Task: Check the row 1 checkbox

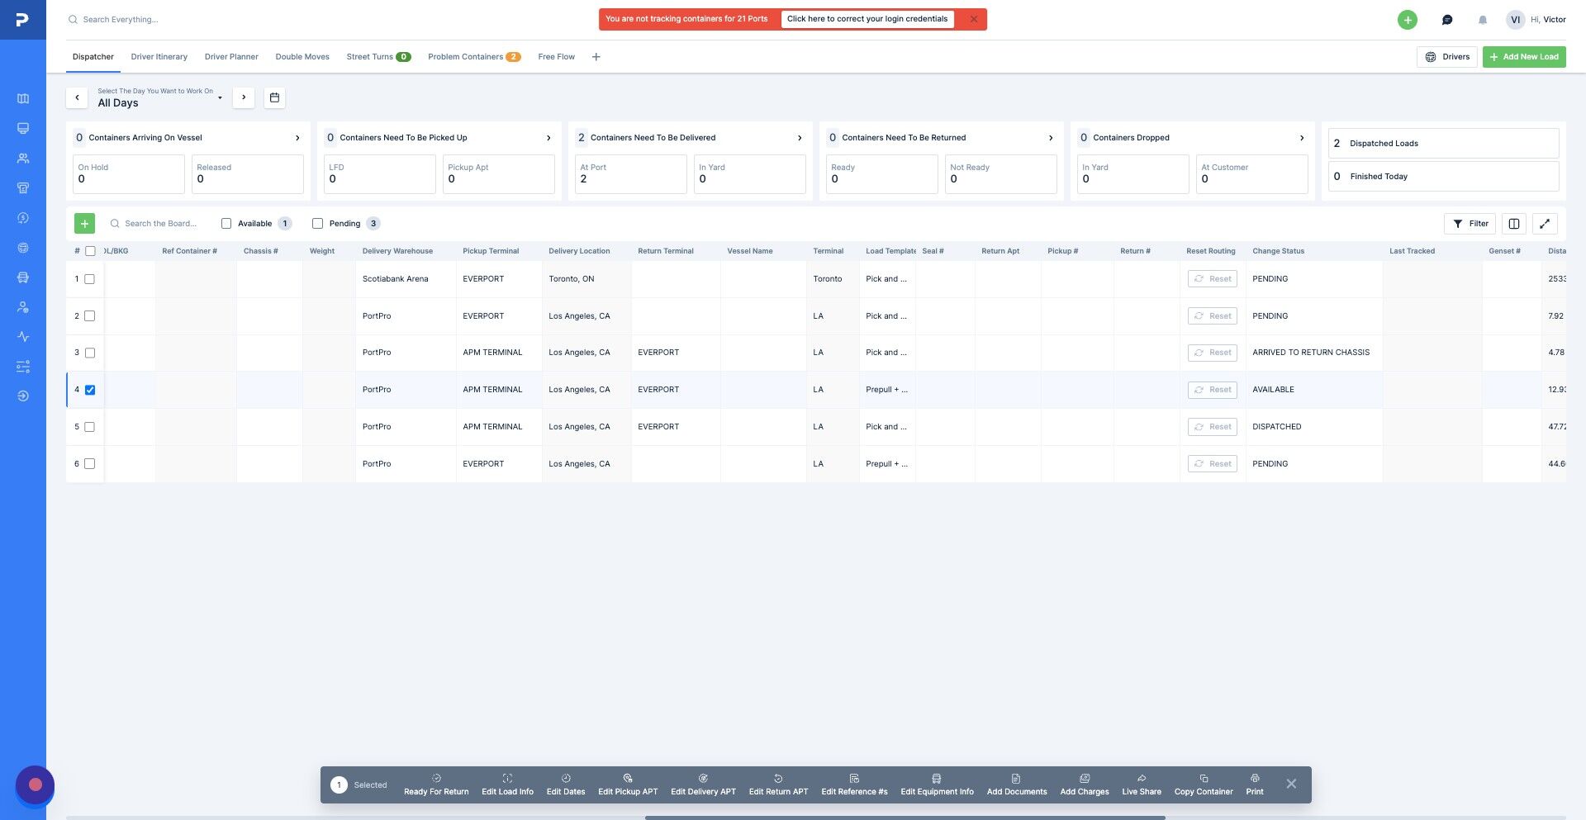Action: coord(90,279)
